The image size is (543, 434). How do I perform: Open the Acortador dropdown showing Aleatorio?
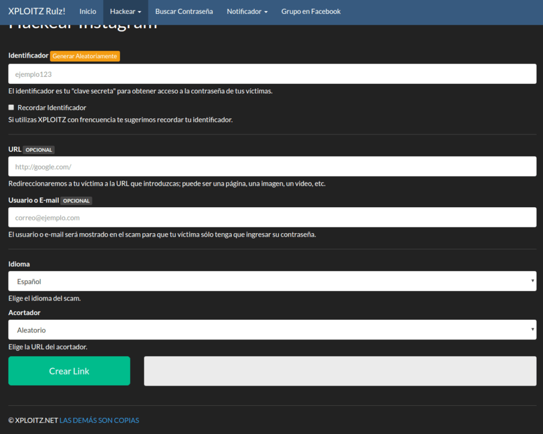272,330
